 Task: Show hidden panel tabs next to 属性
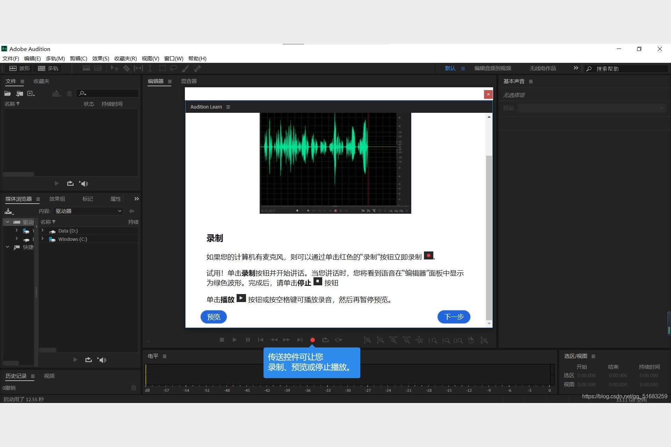tap(137, 199)
